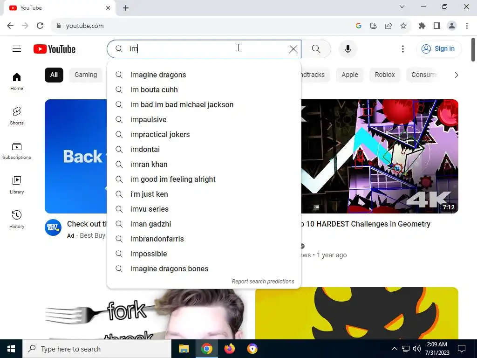Open Chrome three-dot menu
477x358 pixels.
click(467, 26)
